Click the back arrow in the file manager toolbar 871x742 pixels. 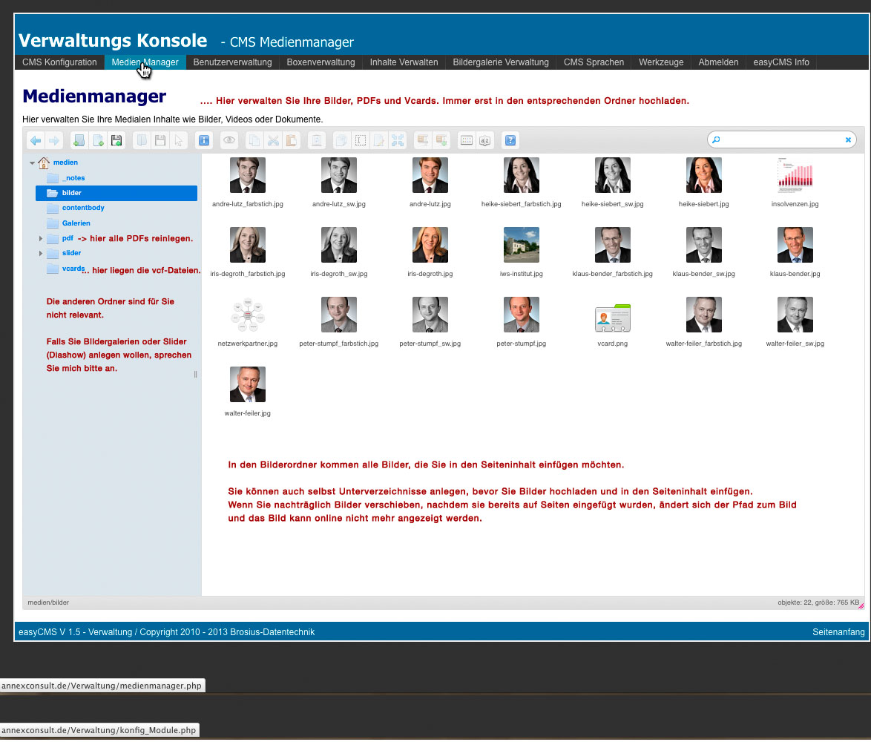click(x=36, y=139)
